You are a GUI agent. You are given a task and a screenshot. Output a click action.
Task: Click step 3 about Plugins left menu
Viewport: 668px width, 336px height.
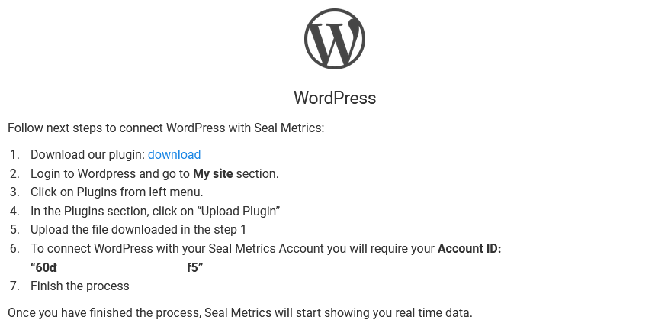pyautogui.click(x=117, y=192)
